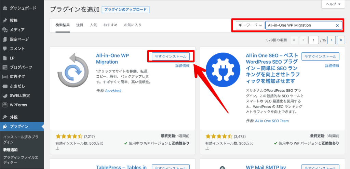The width and height of the screenshot is (350, 169).
Task: Go to the previous results page (‹)
Action: 303,40
